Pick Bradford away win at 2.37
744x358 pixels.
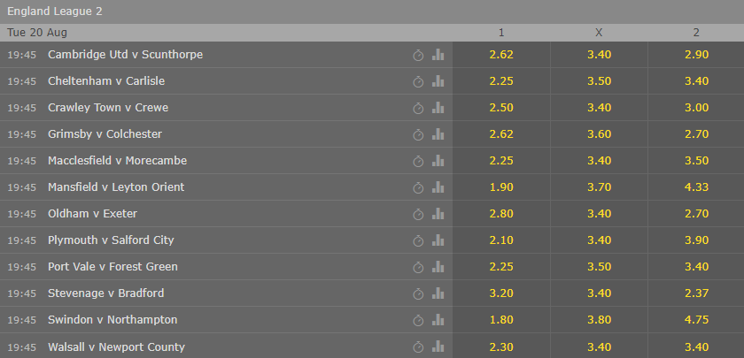pos(696,293)
